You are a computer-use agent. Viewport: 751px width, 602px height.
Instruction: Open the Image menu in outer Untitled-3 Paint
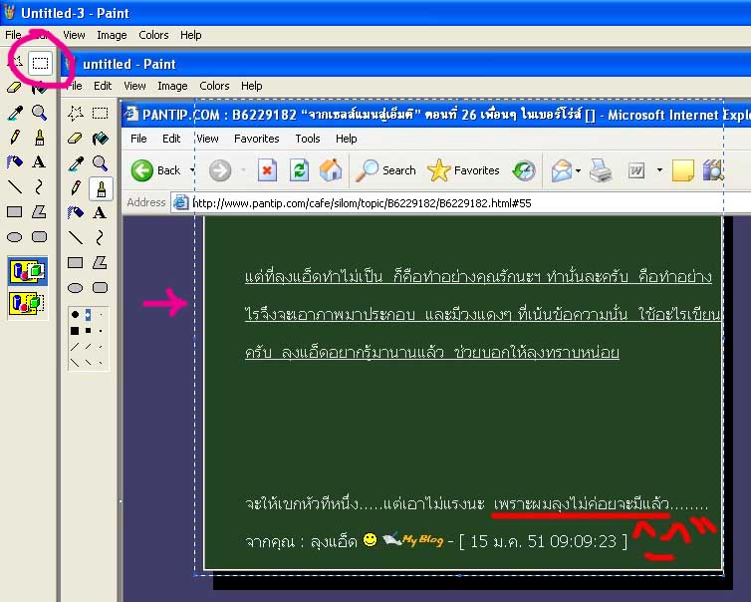click(x=112, y=35)
